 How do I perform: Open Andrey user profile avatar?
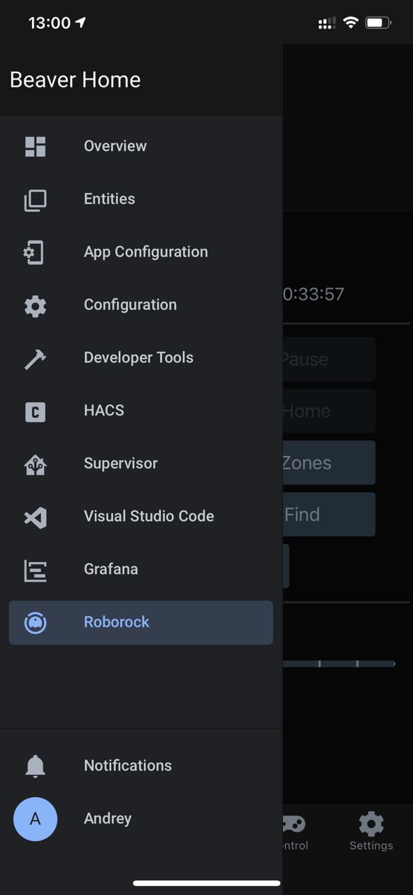(35, 819)
